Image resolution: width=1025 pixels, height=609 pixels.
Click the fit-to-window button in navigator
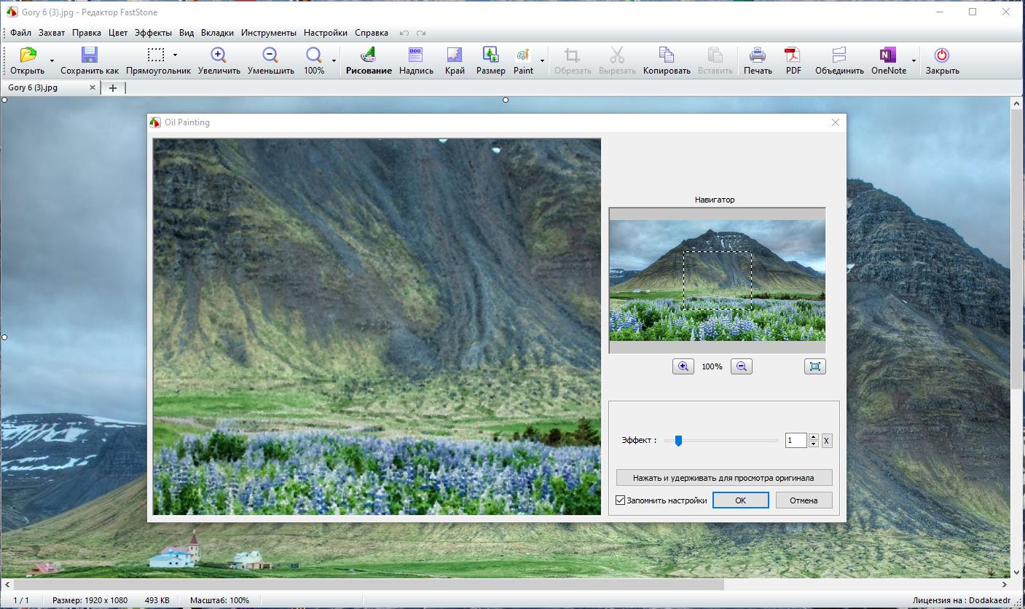(814, 366)
